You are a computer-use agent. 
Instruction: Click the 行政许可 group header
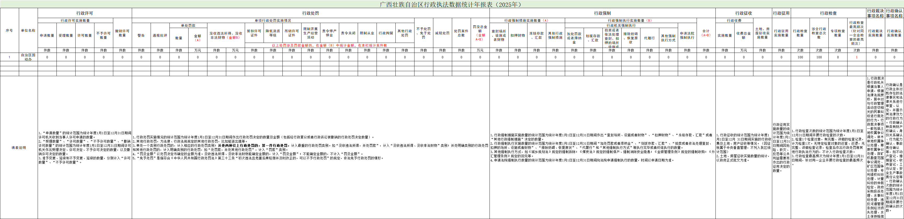84,13
